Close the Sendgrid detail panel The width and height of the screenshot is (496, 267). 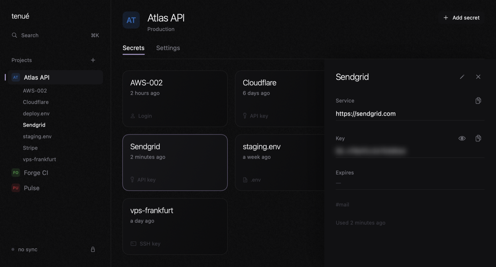[478, 77]
